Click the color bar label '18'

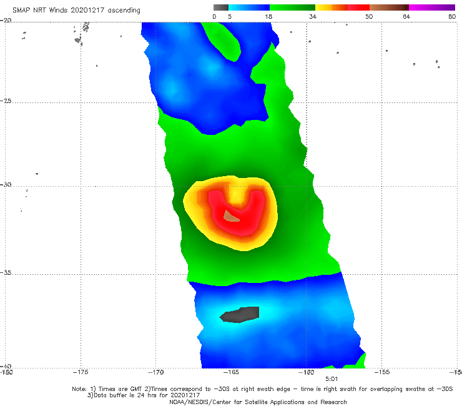point(268,16)
